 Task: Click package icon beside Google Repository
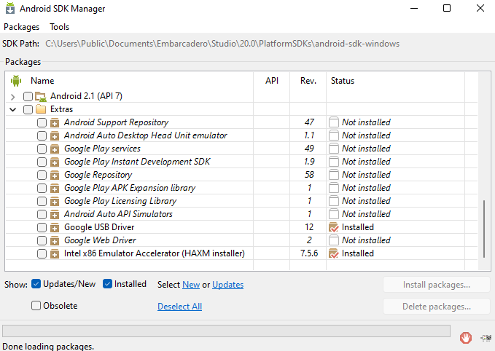[55, 175]
